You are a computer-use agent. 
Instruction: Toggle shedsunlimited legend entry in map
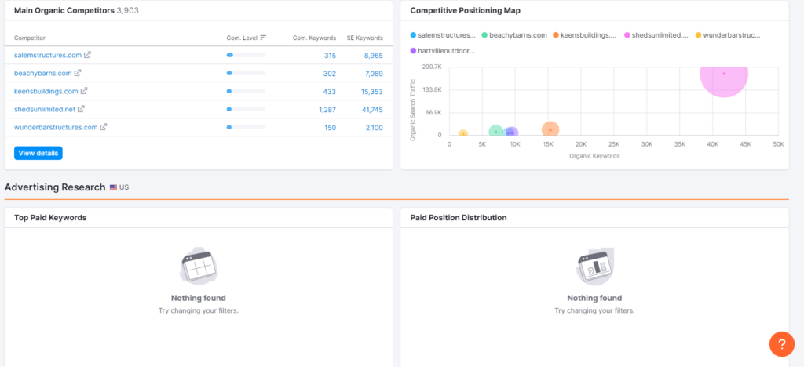[x=656, y=35]
